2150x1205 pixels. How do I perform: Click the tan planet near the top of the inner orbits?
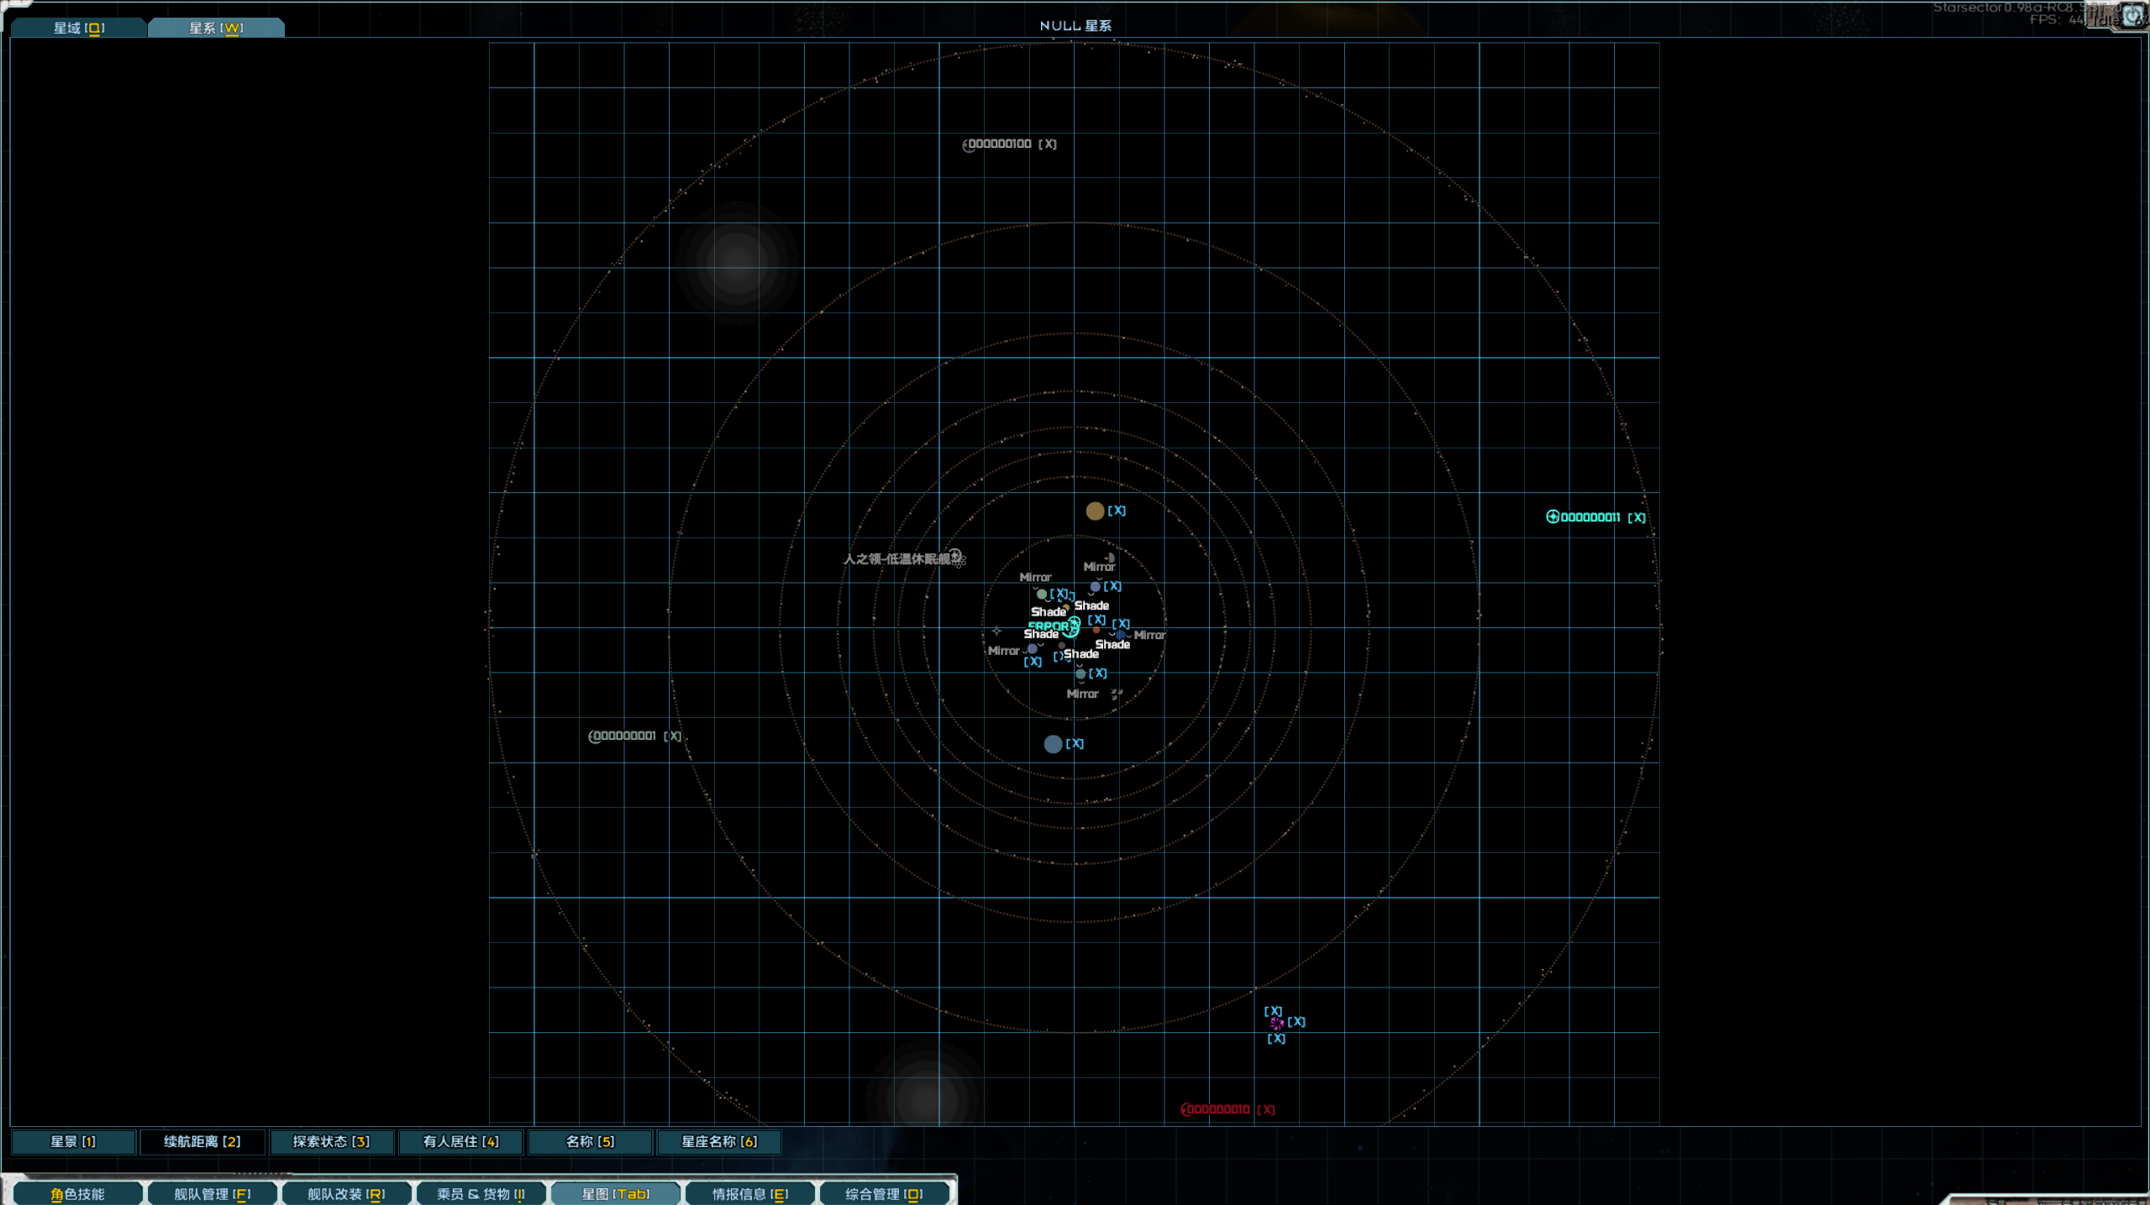click(1094, 511)
